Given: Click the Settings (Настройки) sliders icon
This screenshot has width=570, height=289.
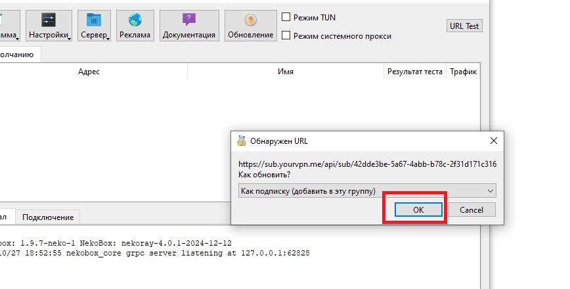Looking at the screenshot, I should [x=49, y=20].
